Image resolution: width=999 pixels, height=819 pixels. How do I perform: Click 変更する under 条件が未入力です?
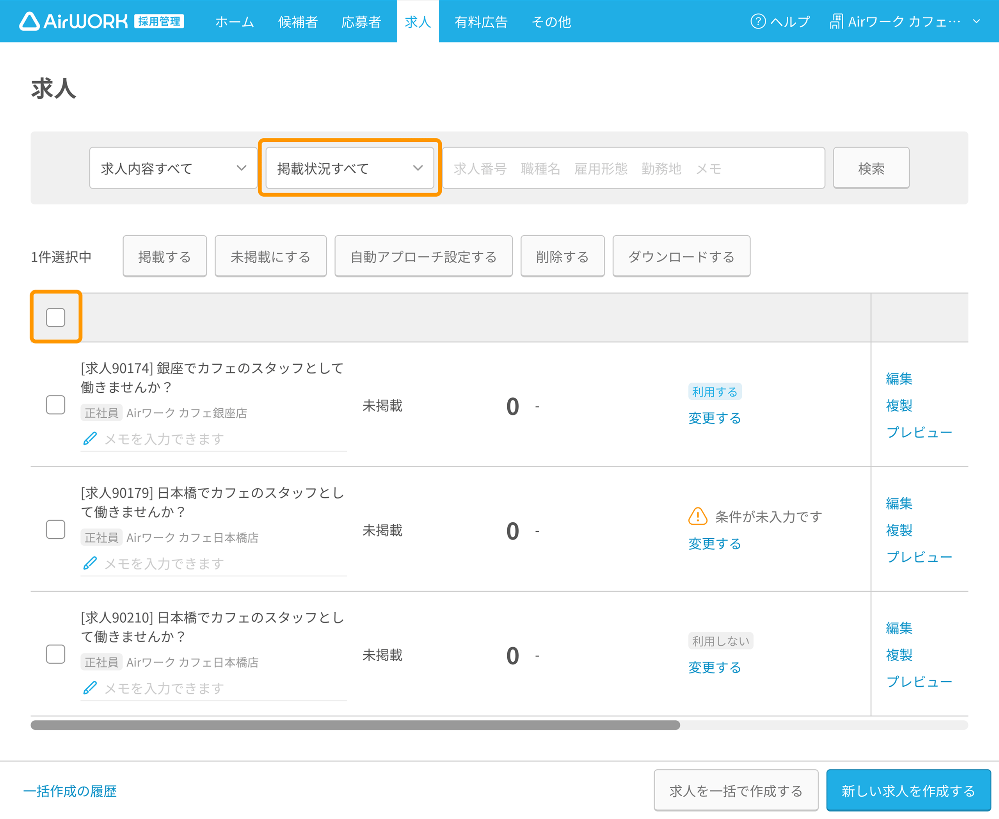coord(715,543)
